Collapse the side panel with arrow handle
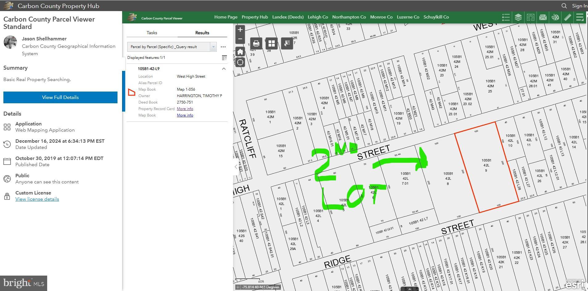Viewport: 588px width, 291px height. 236,167
